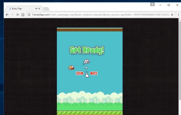181x115 pixels.
Task: Go back to the previous page
Action: (x=7, y=15)
